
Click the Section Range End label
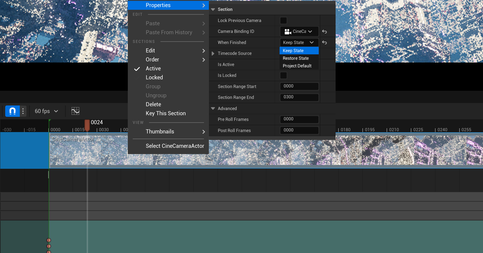tap(236, 97)
